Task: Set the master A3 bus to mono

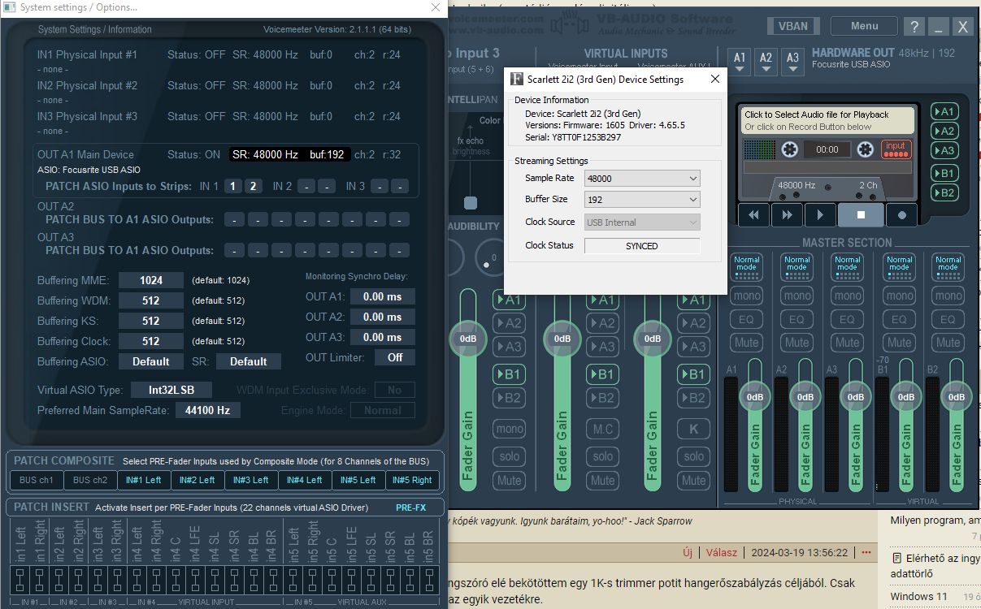Action: (x=847, y=296)
